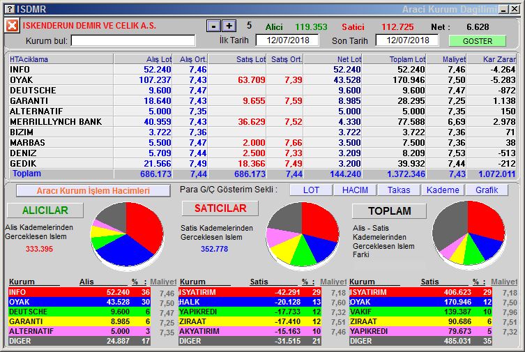
Task: Sort by Net Lot column header
Action: [x=333, y=59]
